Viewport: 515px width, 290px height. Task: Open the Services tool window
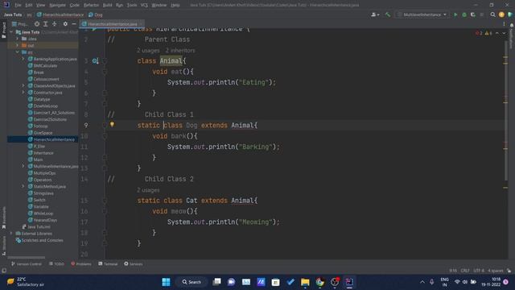pos(134,264)
